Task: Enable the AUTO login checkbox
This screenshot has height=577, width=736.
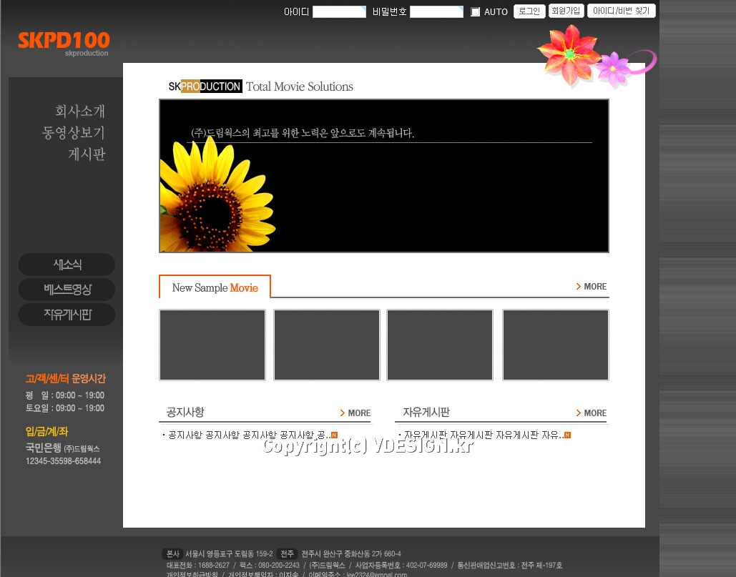Action: 476,11
